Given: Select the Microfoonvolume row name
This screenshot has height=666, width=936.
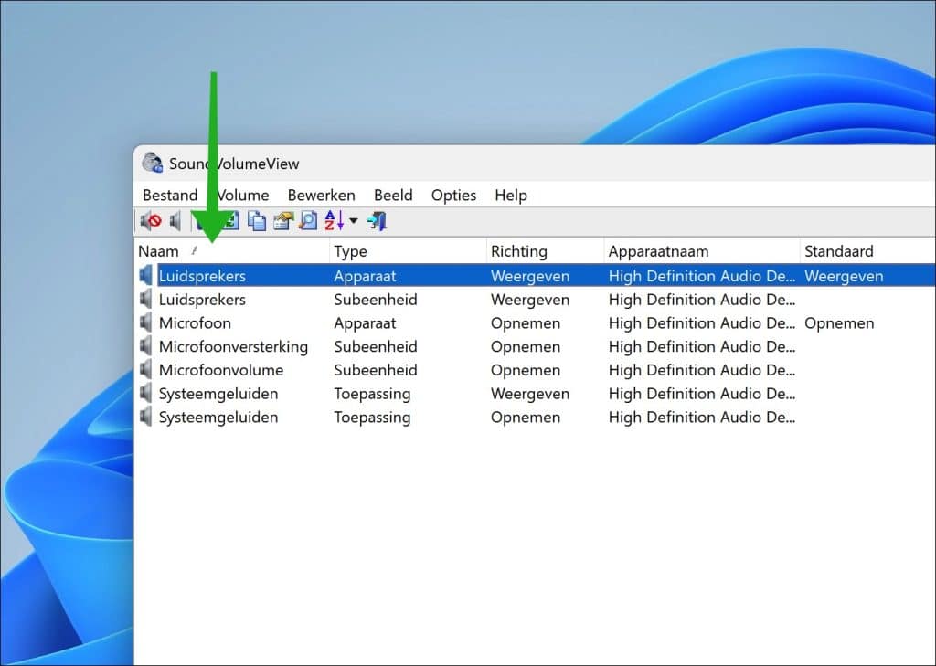Looking at the screenshot, I should point(221,370).
